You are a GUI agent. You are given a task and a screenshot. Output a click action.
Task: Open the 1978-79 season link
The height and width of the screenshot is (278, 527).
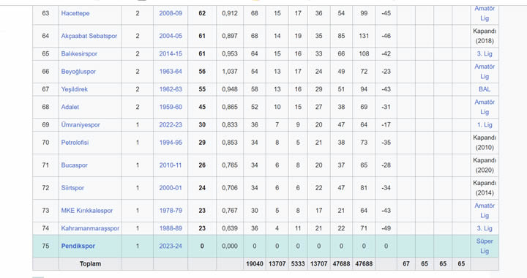pos(171,211)
